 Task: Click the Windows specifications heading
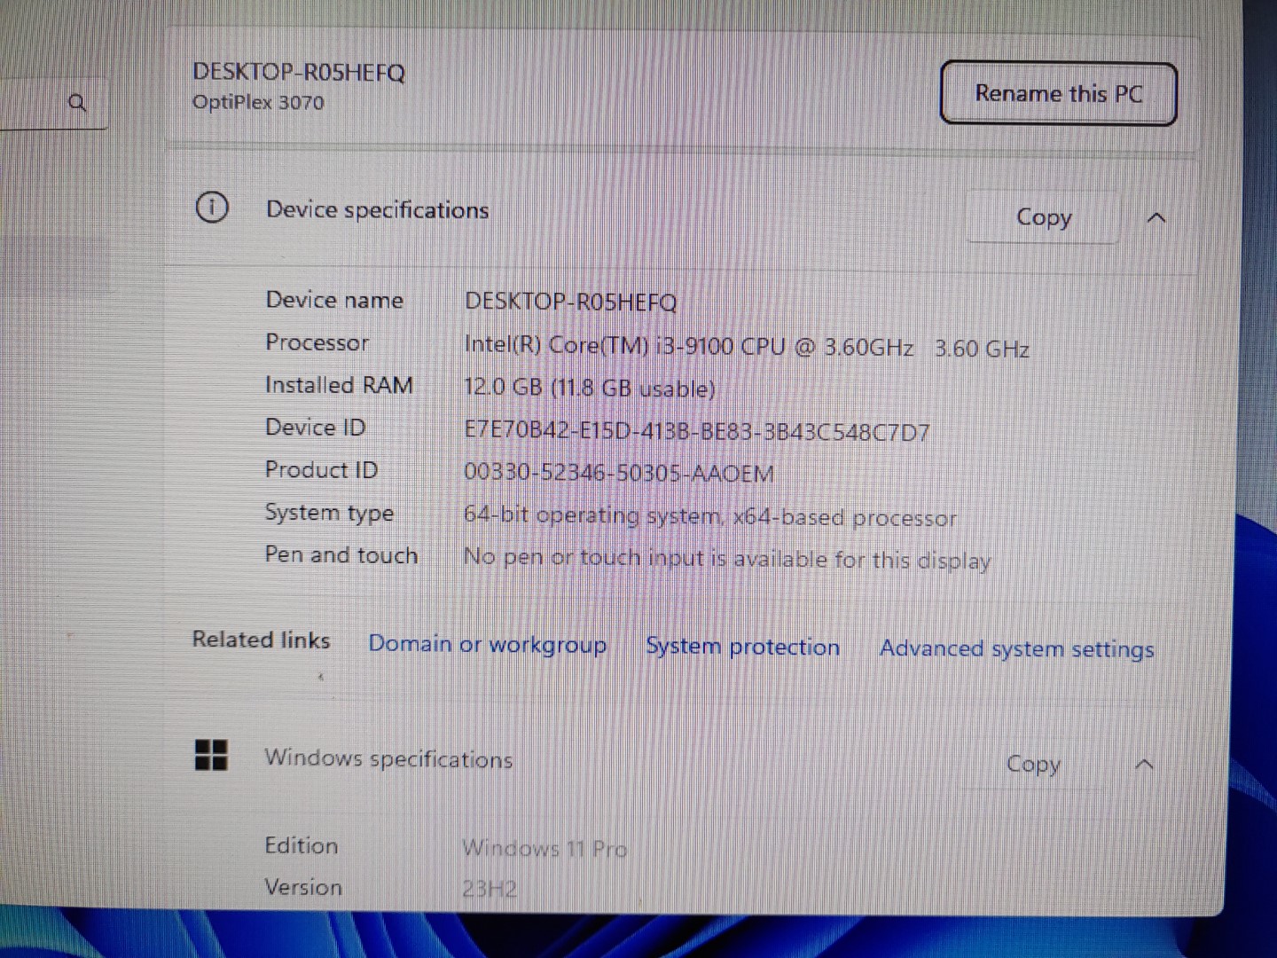click(x=388, y=759)
